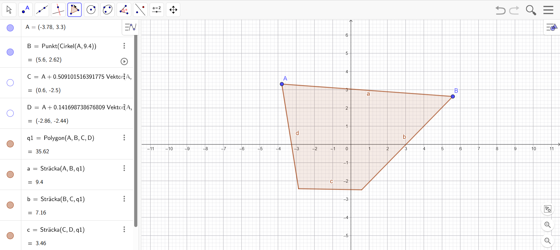
Task: Toggle visibility of point B
Action: tap(10, 52)
